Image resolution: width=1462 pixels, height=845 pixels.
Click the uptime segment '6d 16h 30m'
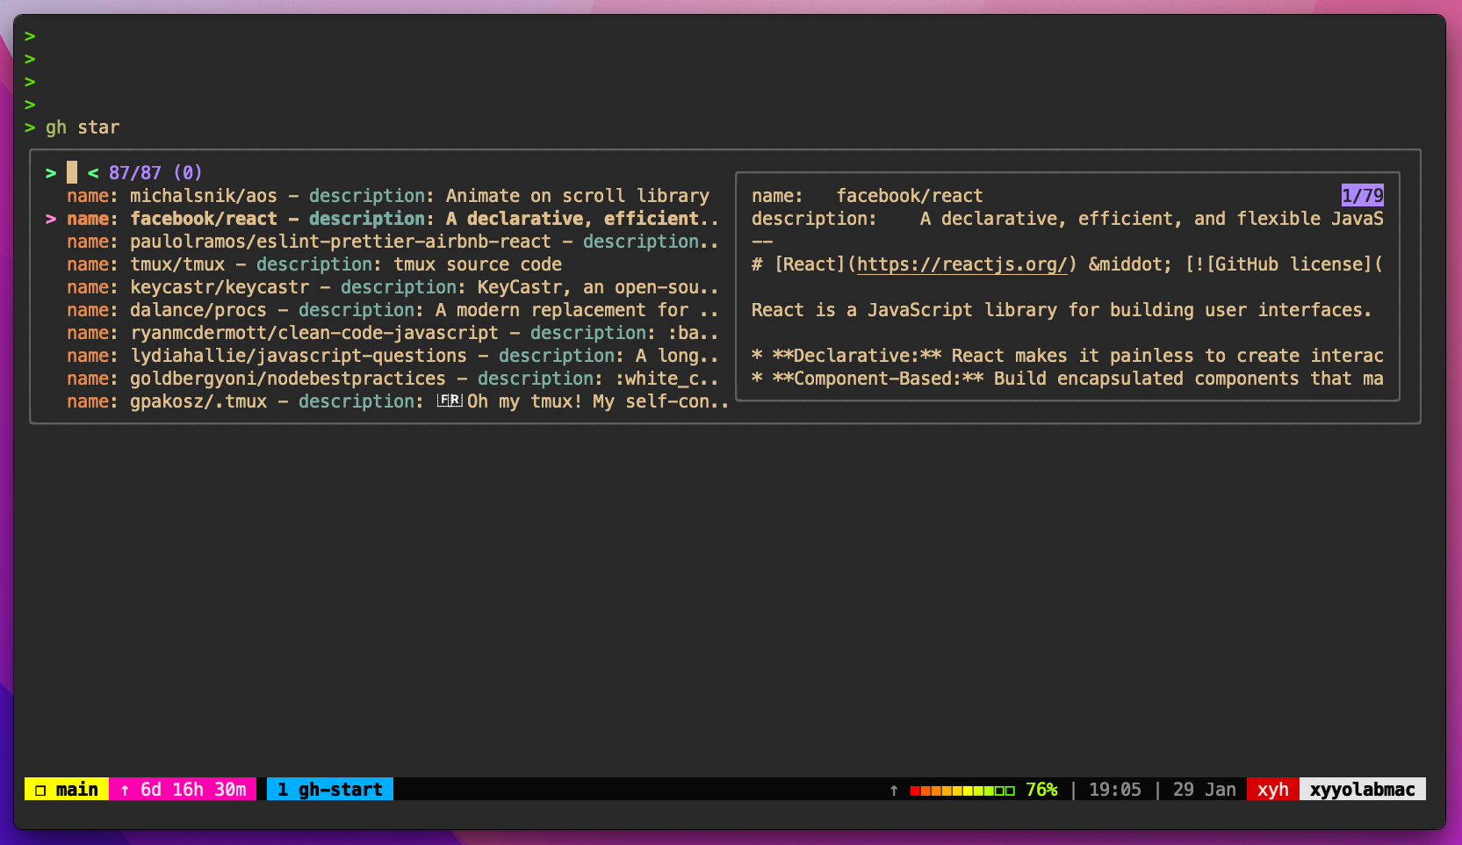coord(193,790)
